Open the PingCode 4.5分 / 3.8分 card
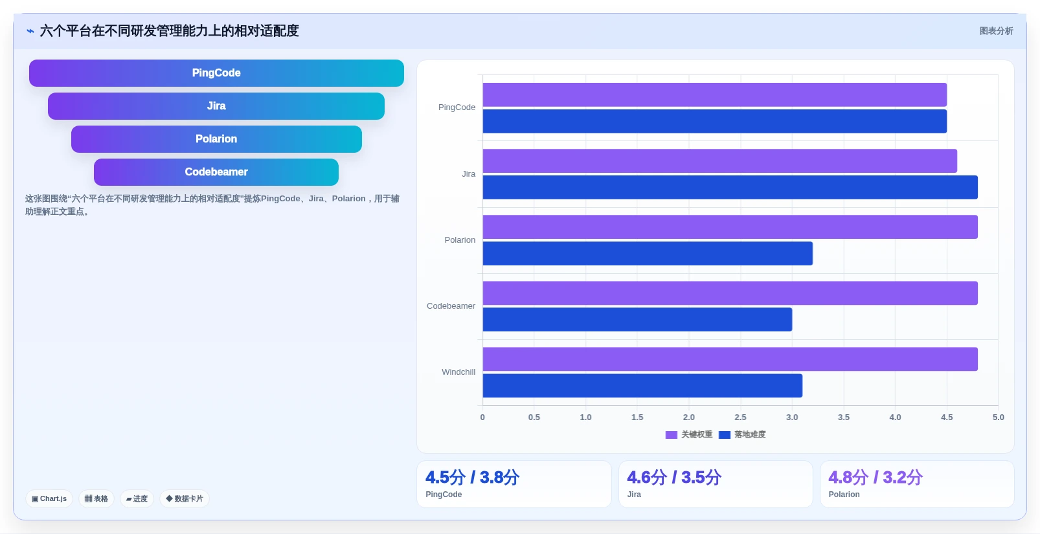Image resolution: width=1040 pixels, height=534 pixels. click(x=514, y=484)
